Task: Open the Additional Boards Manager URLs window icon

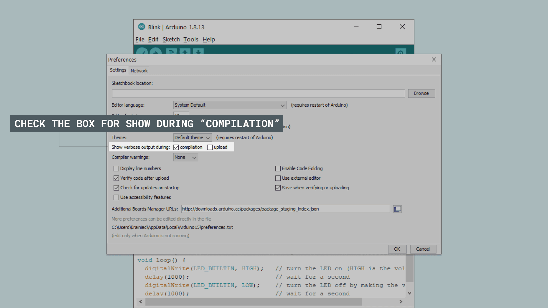Action: pos(397,209)
